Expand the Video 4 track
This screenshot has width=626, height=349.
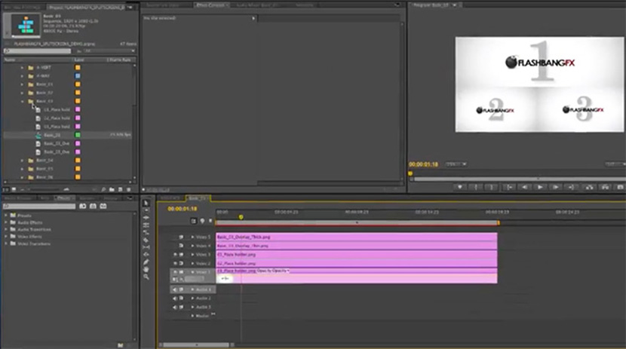[192, 246]
